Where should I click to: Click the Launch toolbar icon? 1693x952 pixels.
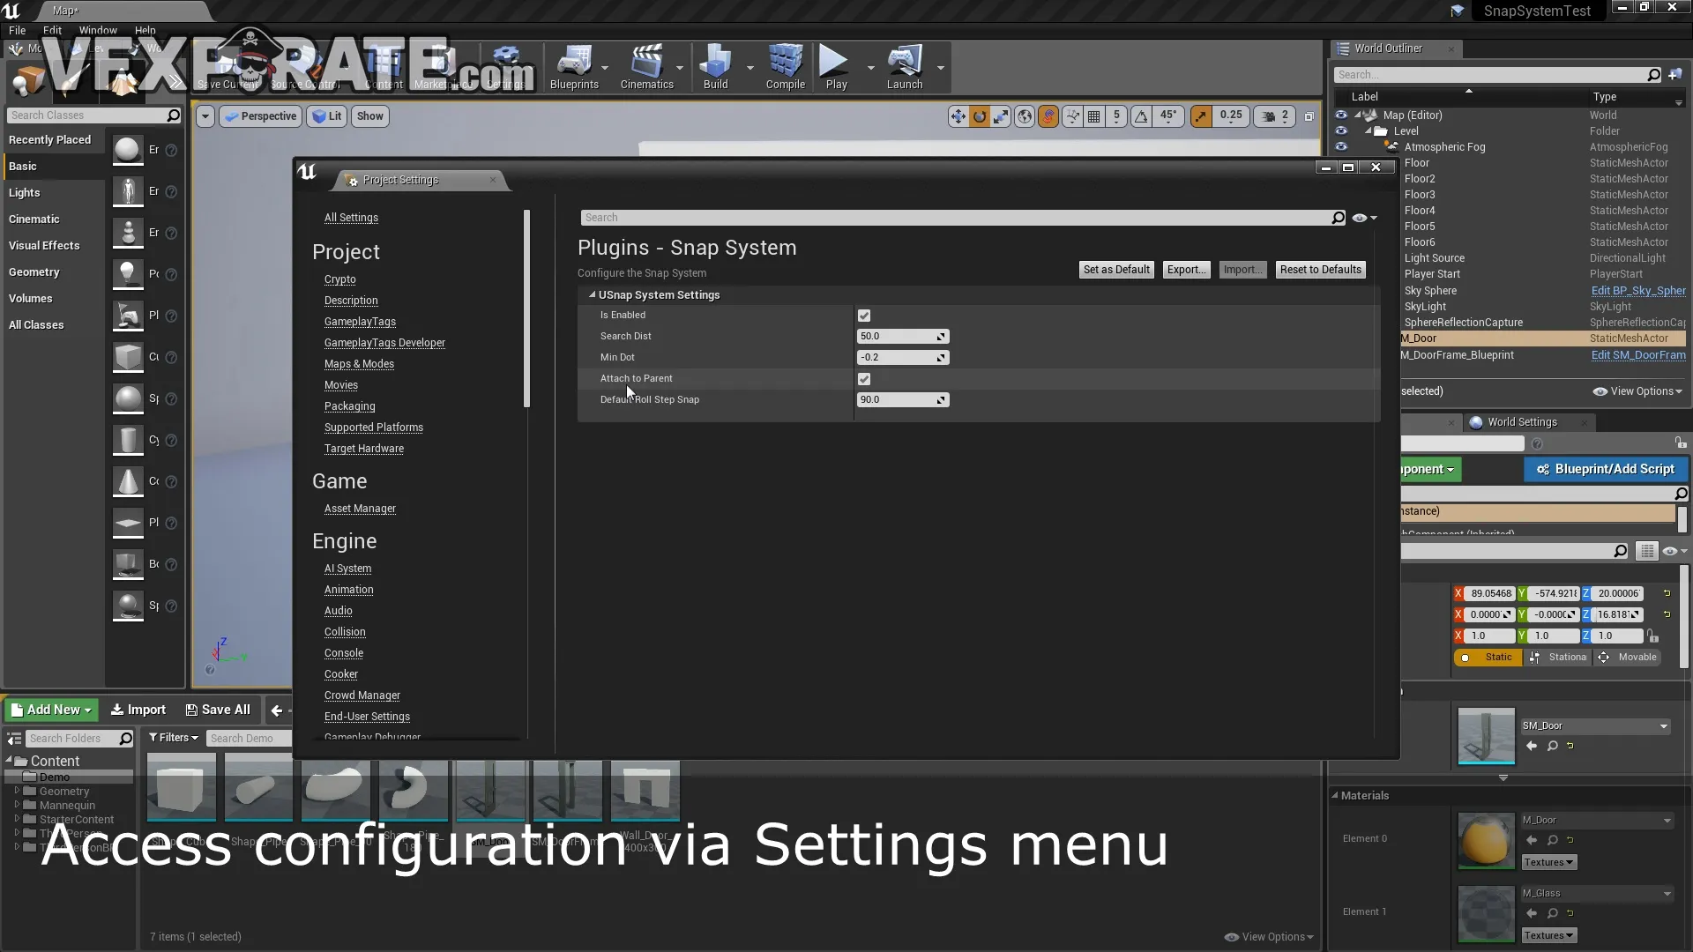click(x=905, y=68)
